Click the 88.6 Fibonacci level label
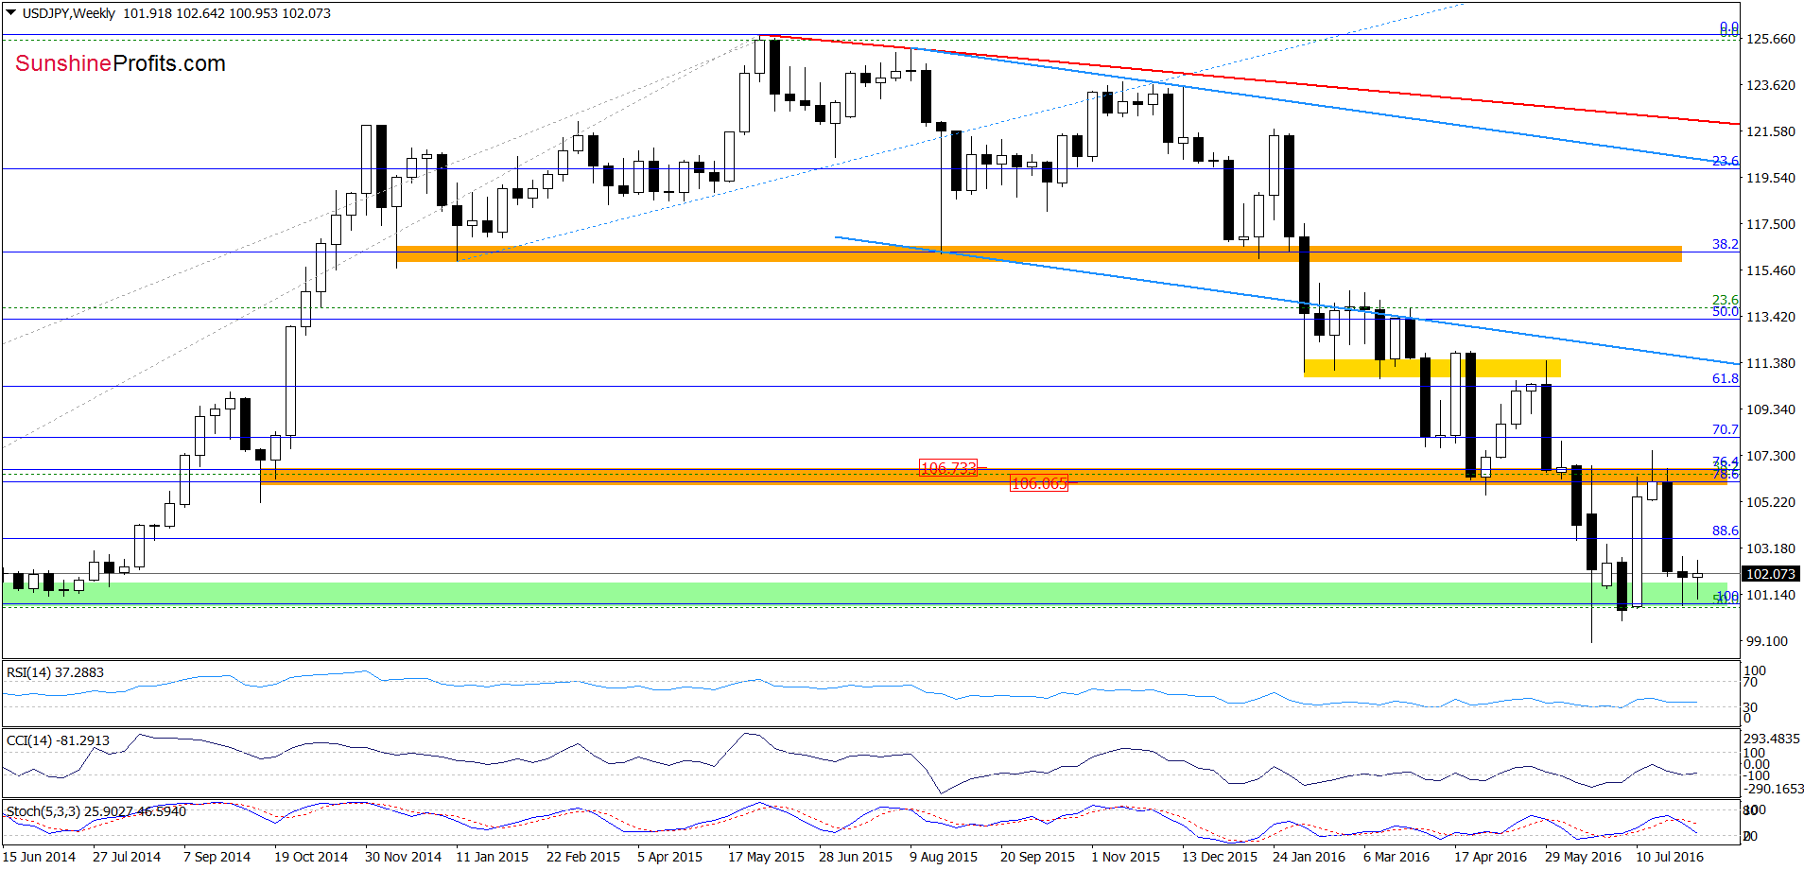The image size is (1804, 870). click(x=1725, y=531)
